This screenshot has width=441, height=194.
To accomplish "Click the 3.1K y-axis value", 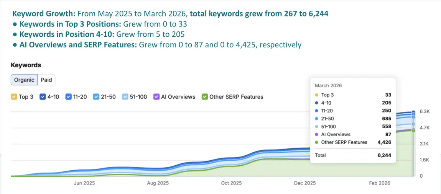I will (x=425, y=144).
